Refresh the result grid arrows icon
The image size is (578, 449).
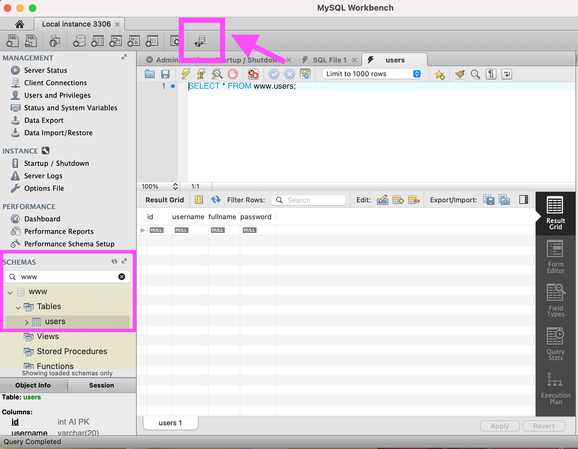216,200
